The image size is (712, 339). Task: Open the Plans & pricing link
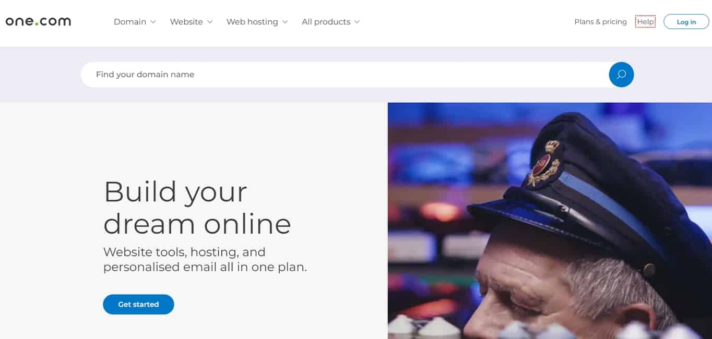coord(600,22)
